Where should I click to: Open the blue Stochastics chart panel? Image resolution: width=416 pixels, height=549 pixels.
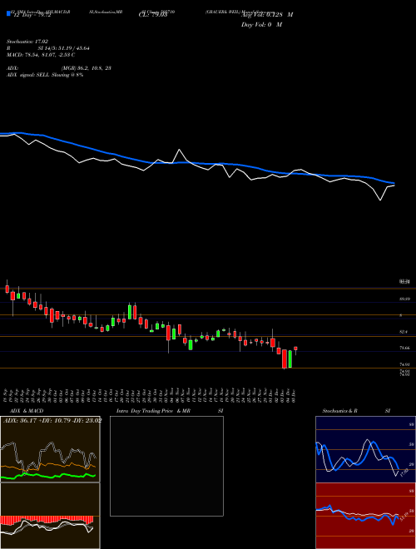pyautogui.click(x=365, y=449)
